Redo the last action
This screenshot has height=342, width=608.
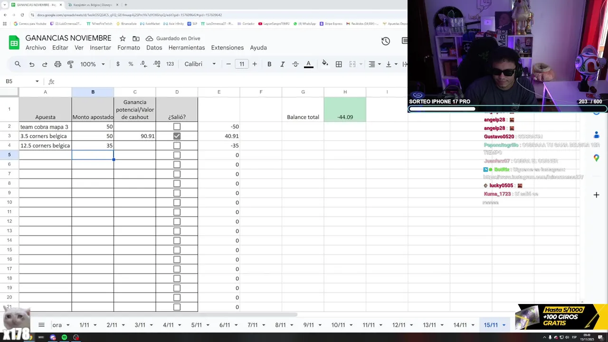point(45,64)
